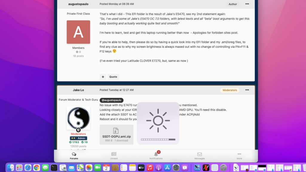
Task: Open Reminders from the Dock
Action: click(124, 168)
